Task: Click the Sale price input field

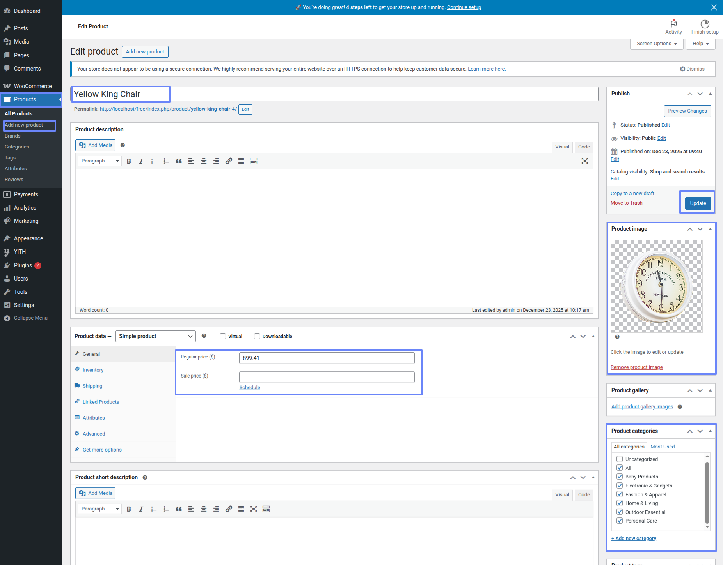Action: coord(327,377)
